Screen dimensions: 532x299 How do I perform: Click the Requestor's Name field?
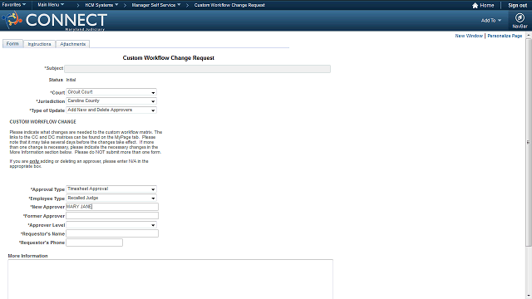coord(112,233)
